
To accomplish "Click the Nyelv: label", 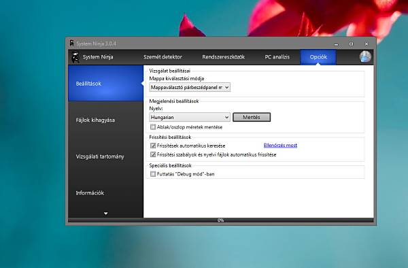I will (156, 109).
